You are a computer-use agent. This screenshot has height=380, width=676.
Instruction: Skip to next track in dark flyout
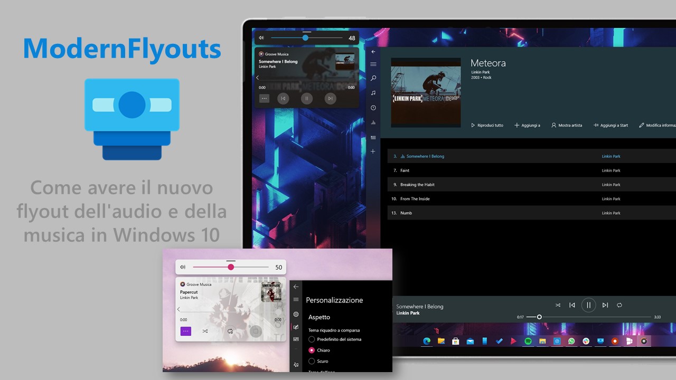pos(330,98)
